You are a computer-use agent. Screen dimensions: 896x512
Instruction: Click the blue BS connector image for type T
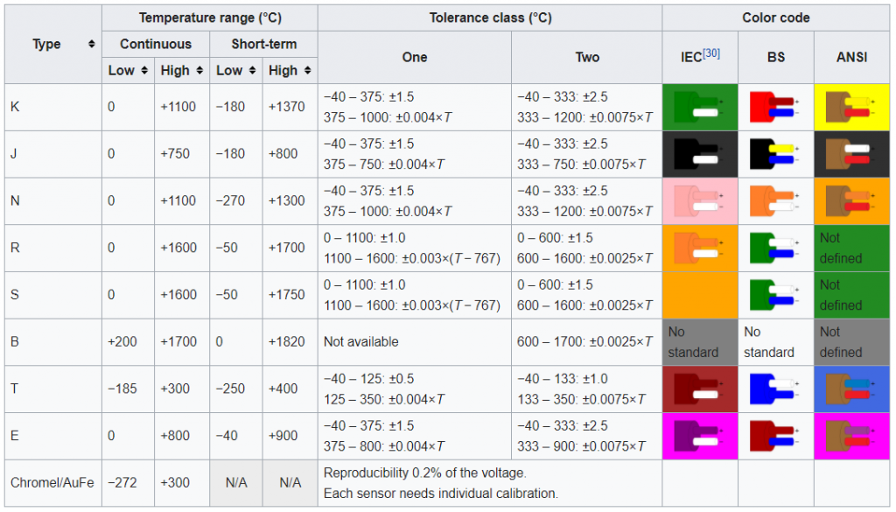775,389
